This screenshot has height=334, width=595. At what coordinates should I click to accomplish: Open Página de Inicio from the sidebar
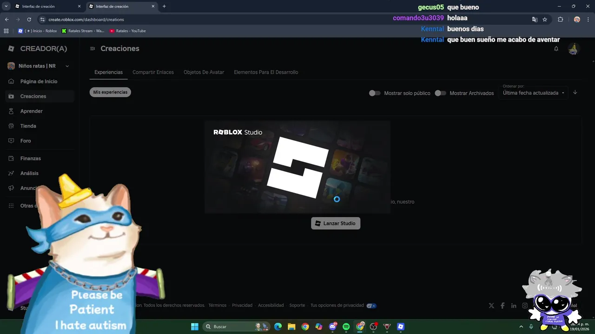(39, 81)
